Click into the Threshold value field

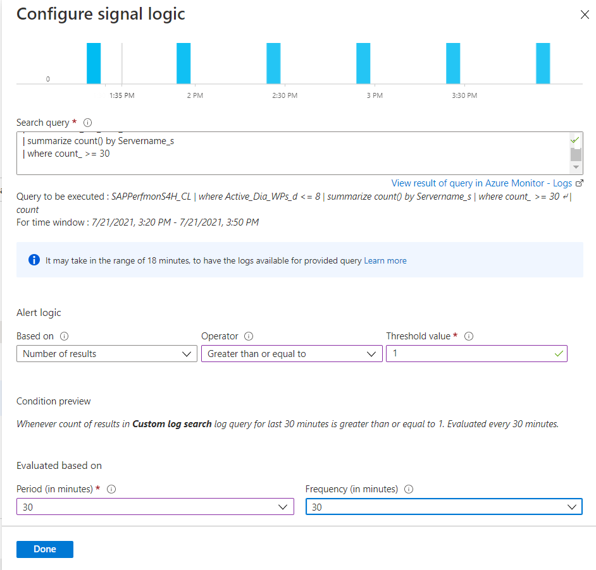pos(476,353)
